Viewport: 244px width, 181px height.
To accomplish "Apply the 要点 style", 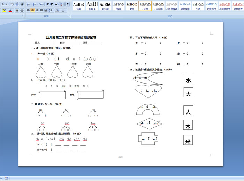I will [132, 6].
